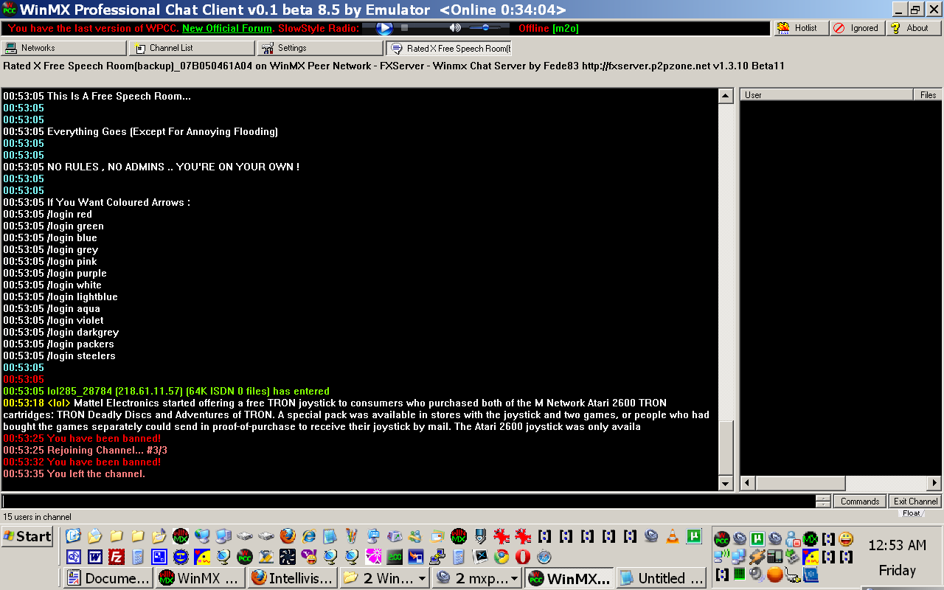This screenshot has height=590, width=944.
Task: Open the Windows Start menu
Action: 27,536
